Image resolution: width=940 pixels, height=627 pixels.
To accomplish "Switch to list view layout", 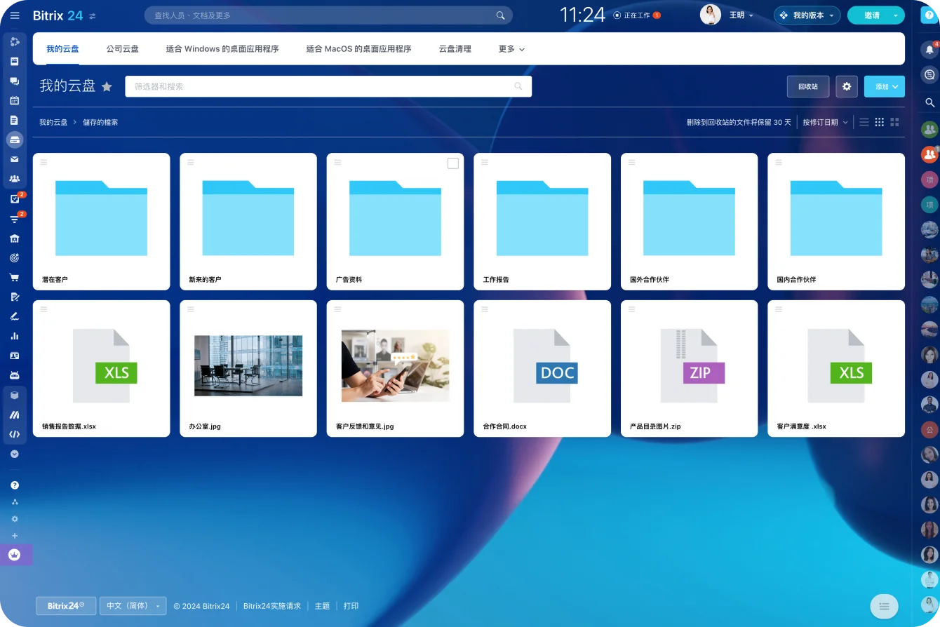I will point(864,121).
